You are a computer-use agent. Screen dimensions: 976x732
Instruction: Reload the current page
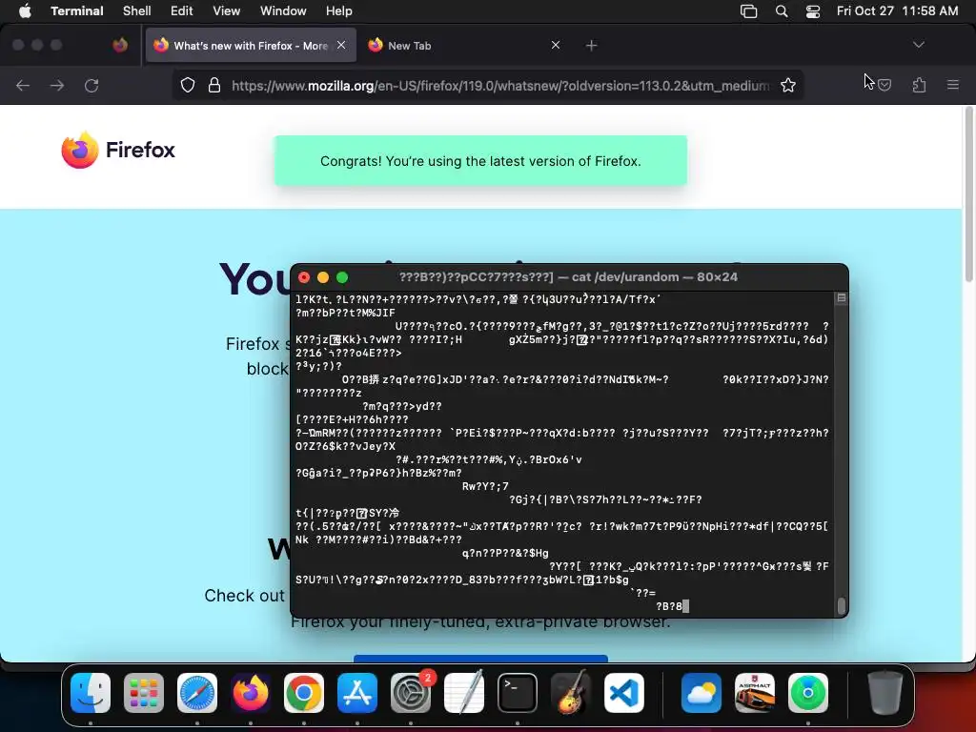(91, 85)
